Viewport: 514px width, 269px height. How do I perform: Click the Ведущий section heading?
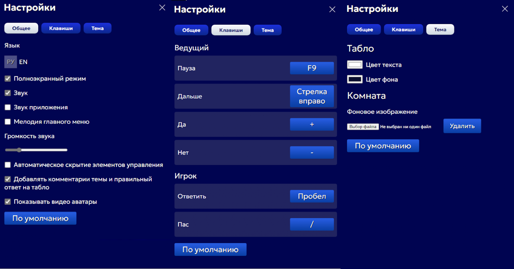[x=191, y=48]
